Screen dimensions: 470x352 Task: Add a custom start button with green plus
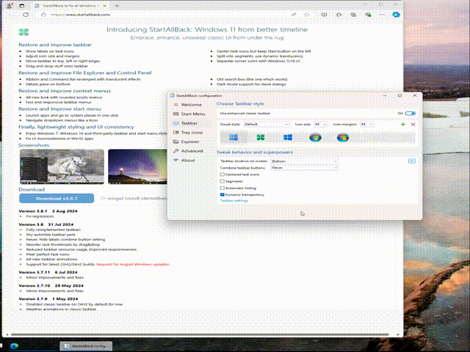click(x=403, y=124)
